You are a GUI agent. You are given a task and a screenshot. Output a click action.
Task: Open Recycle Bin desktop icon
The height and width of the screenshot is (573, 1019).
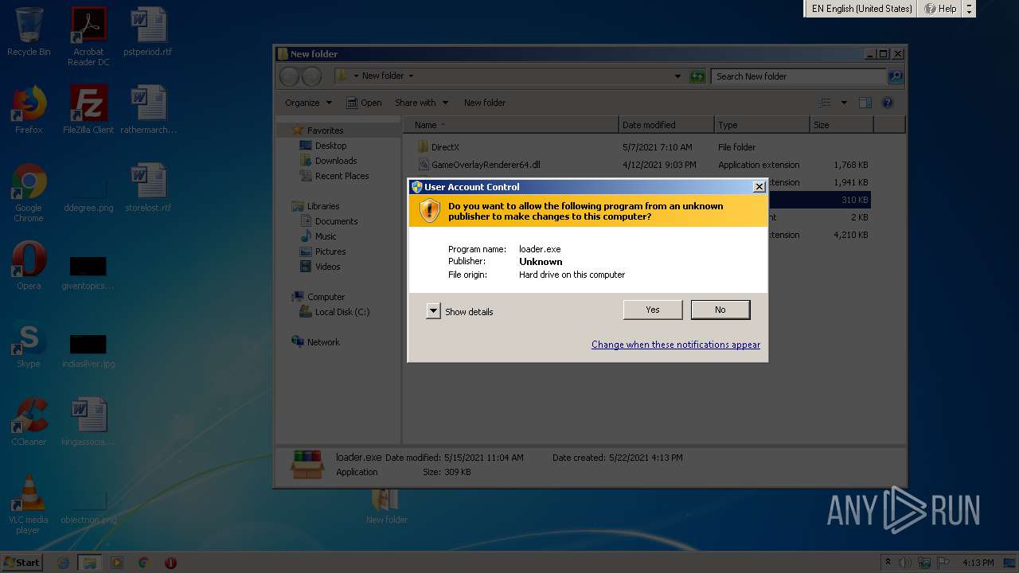(29, 32)
